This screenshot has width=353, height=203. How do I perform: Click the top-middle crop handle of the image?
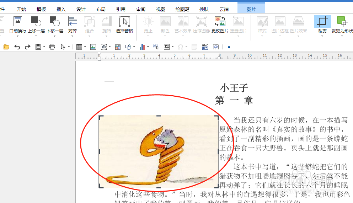(x=159, y=116)
